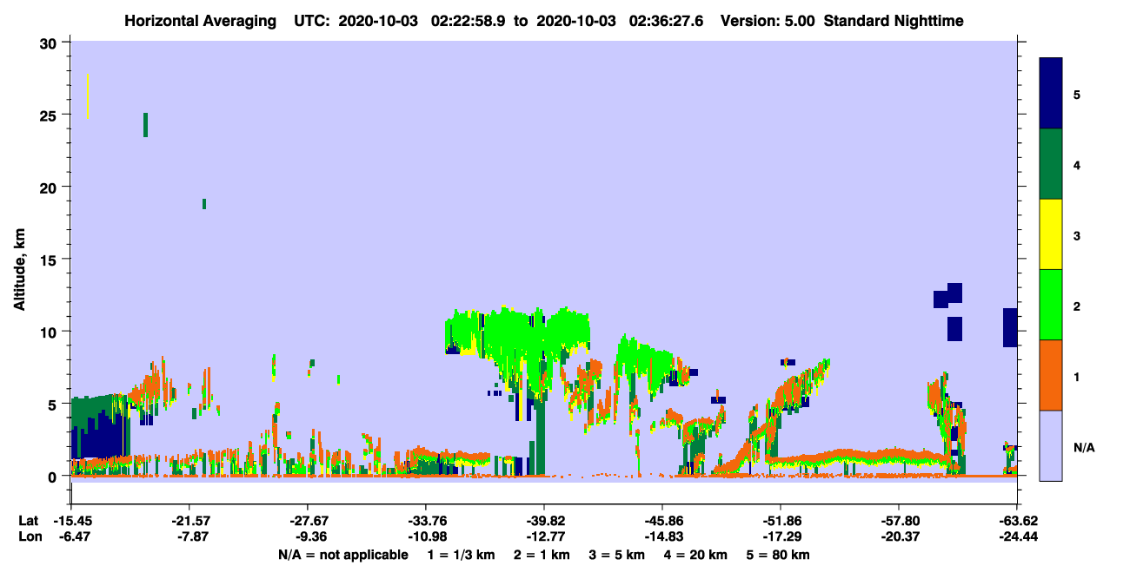Screen dimensions: 1130x579
Task: Click the latitude value -39.82
Action: [544, 520]
